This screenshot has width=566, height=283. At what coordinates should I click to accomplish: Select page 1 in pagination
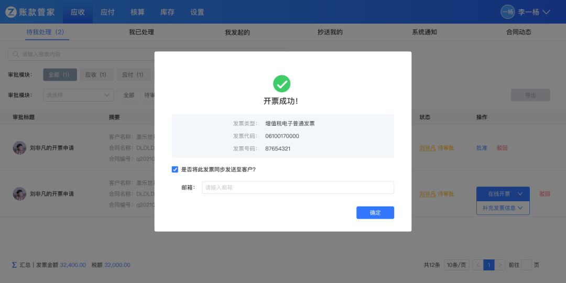tap(489, 265)
